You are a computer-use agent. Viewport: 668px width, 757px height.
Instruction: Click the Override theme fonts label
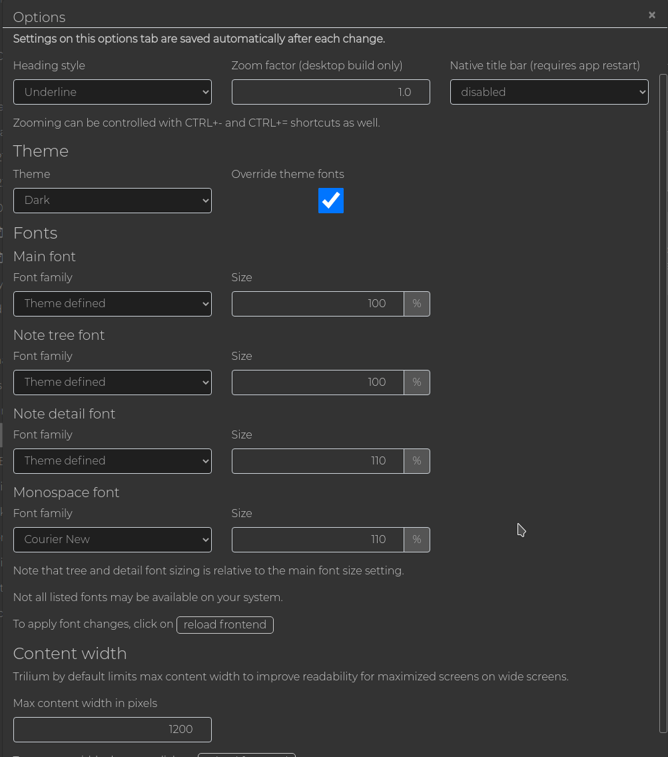[x=288, y=175]
